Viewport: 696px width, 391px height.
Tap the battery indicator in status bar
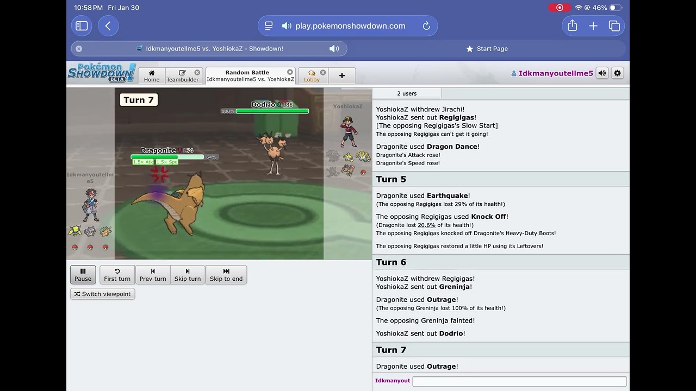615,8
